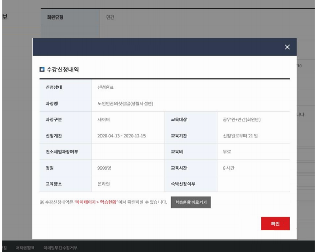Select the 신청완료 status value
316x252 pixels.
coord(106,87)
